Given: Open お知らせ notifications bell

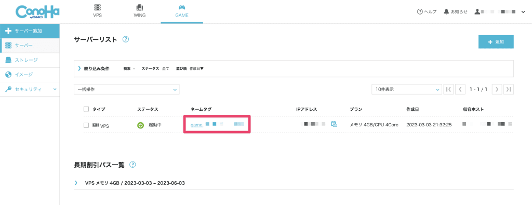Looking at the screenshot, I should 455,12.
